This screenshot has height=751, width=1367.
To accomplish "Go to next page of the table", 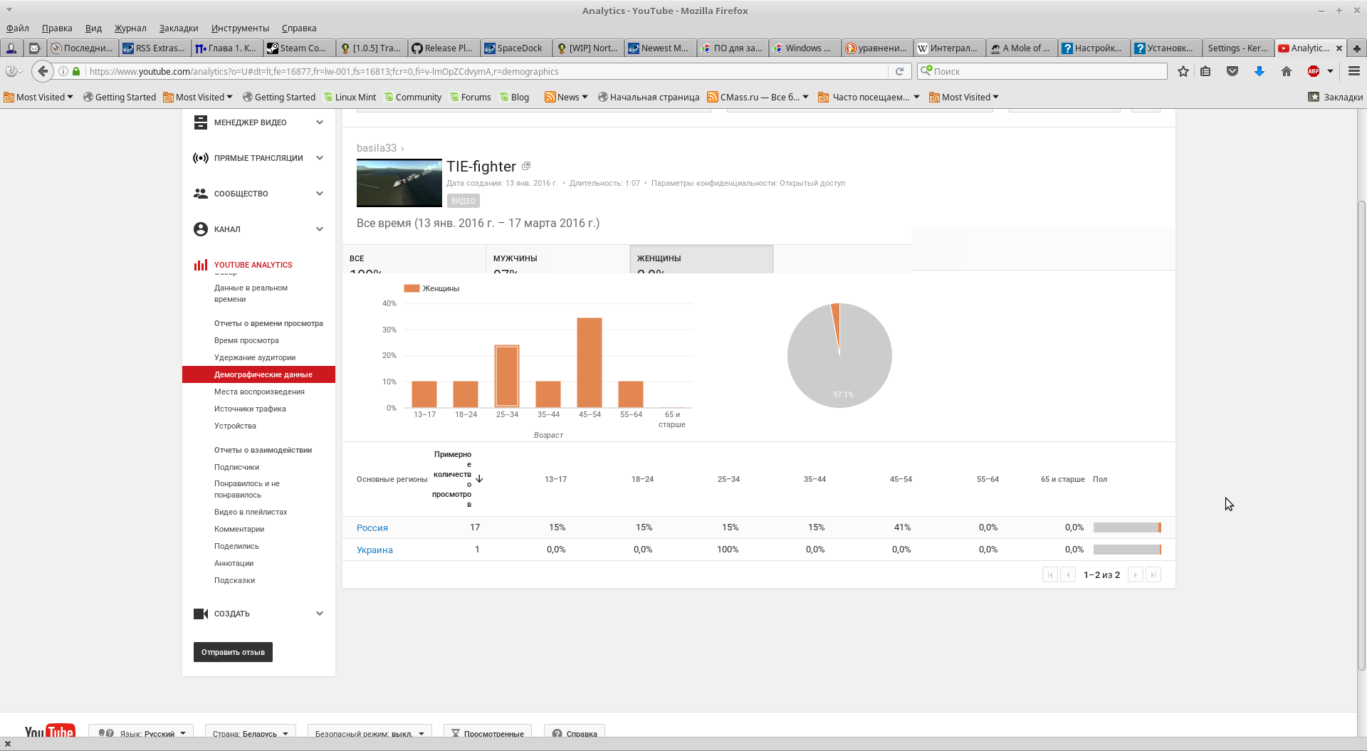I will [1136, 574].
